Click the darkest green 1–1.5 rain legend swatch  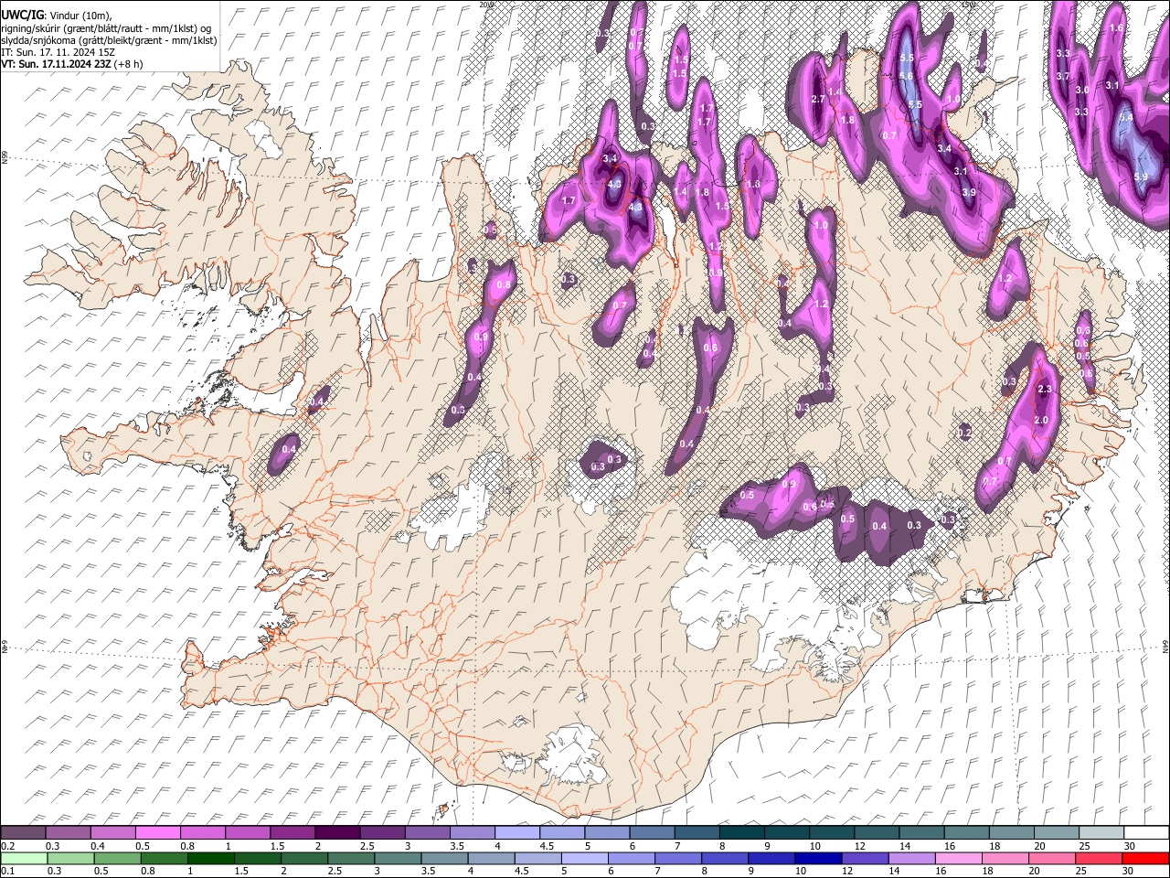pos(211,859)
